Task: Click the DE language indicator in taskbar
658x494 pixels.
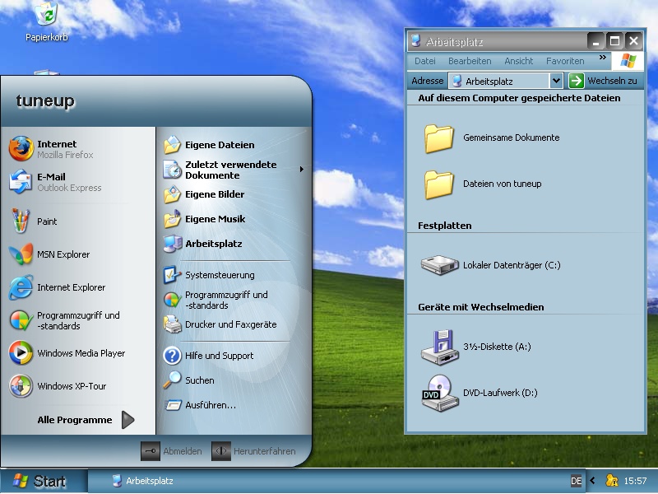Action: click(x=577, y=481)
